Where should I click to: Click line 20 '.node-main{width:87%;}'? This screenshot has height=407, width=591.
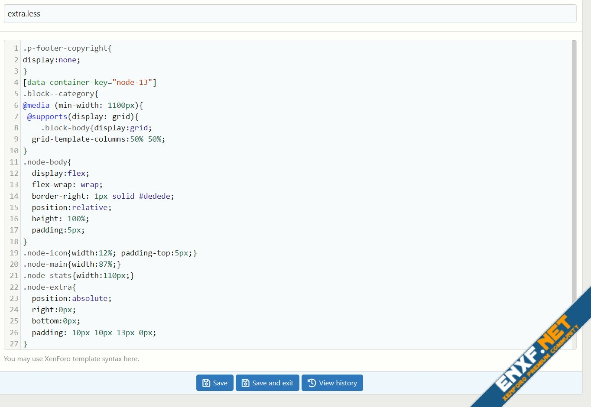coord(72,264)
